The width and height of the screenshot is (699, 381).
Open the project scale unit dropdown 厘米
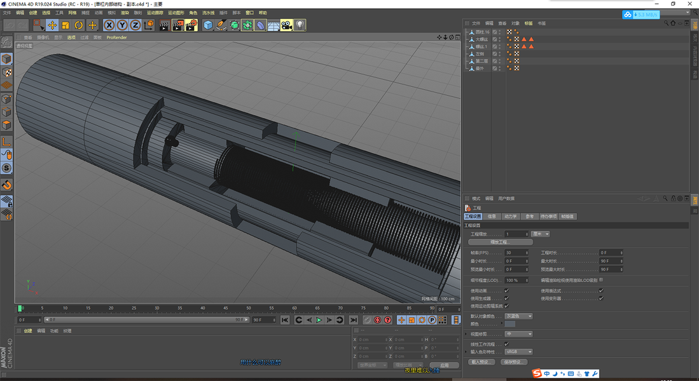pos(540,234)
